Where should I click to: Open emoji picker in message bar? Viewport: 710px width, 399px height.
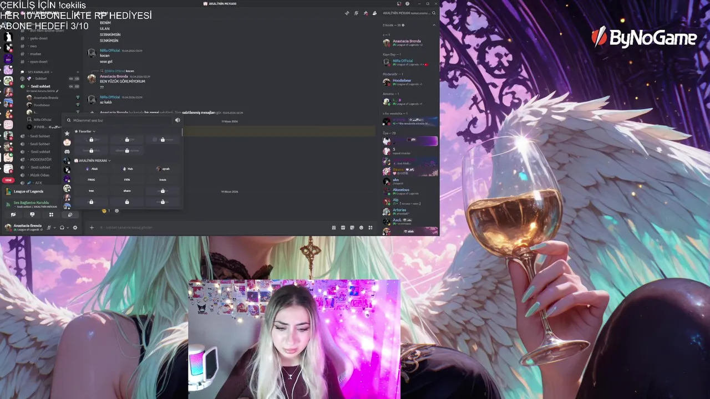point(361,227)
